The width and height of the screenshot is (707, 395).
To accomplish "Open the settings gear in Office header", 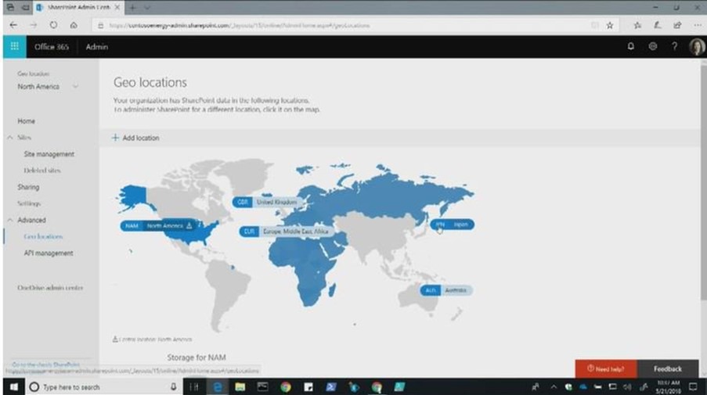I will [652, 46].
